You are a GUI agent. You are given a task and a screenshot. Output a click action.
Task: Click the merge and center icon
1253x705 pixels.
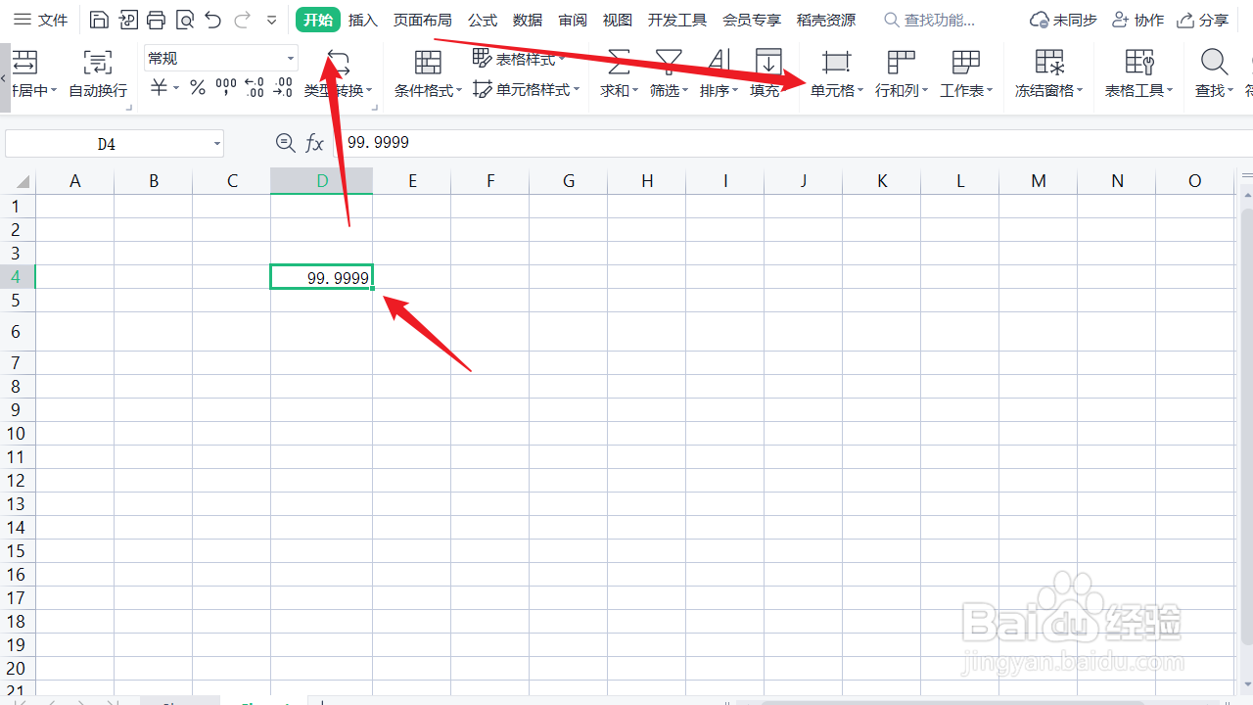click(24, 62)
